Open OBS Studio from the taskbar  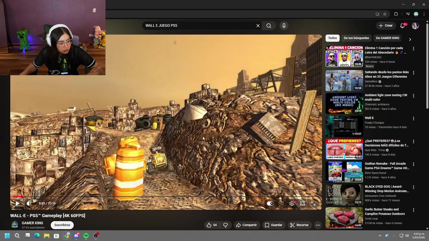(x=96, y=236)
